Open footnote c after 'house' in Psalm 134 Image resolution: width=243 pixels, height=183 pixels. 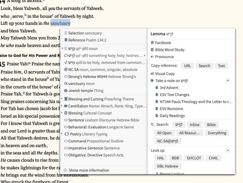click(x=53, y=15)
